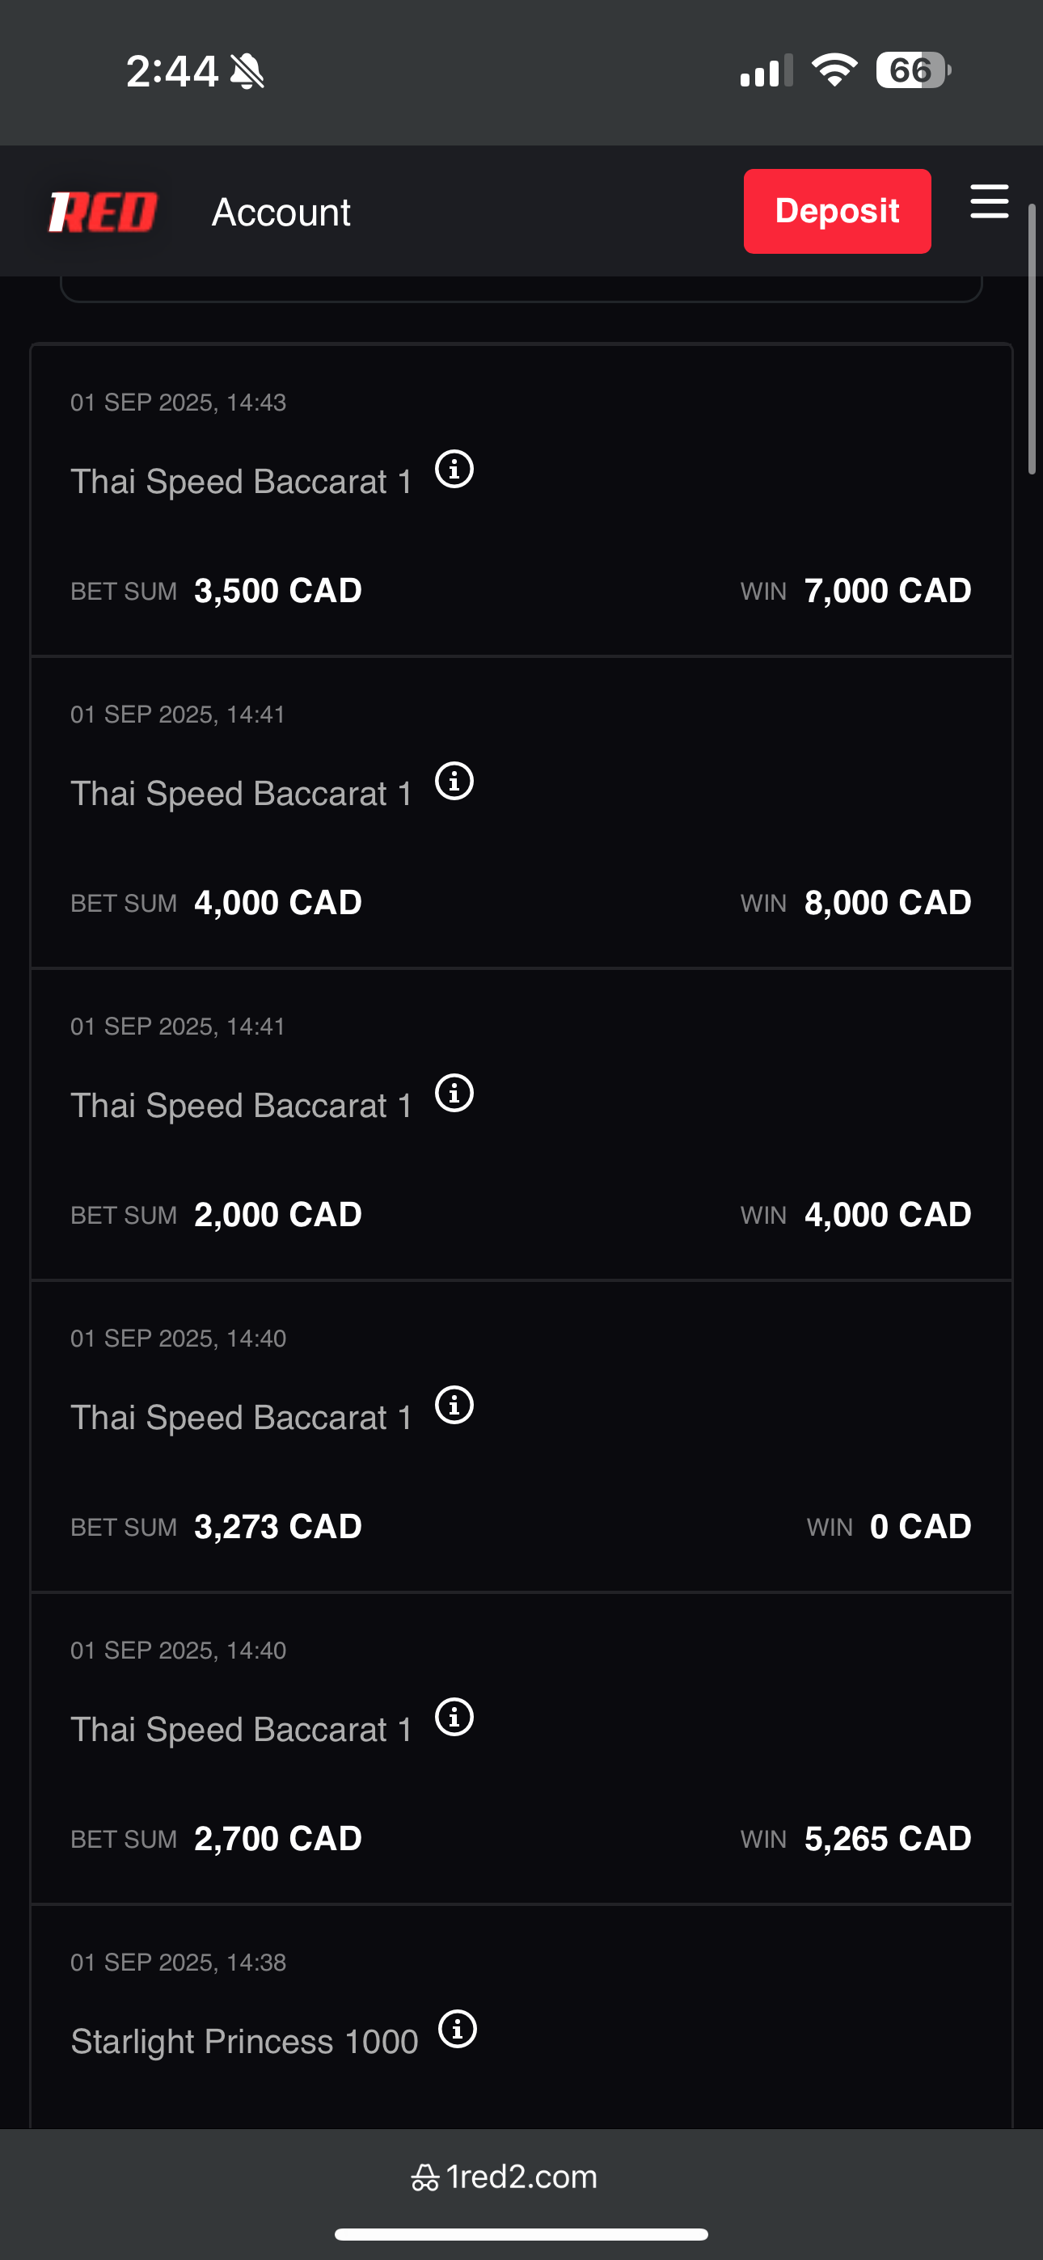Tap the 0 CAD win amount

(x=920, y=1527)
